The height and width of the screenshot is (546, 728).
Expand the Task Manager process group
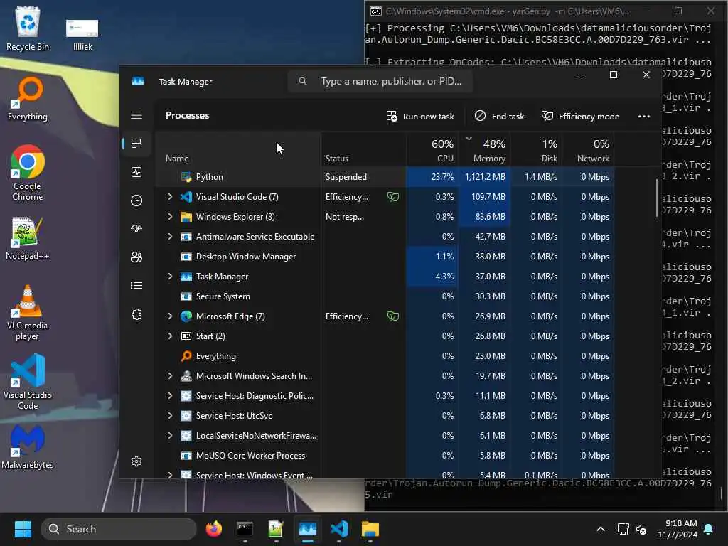point(170,277)
